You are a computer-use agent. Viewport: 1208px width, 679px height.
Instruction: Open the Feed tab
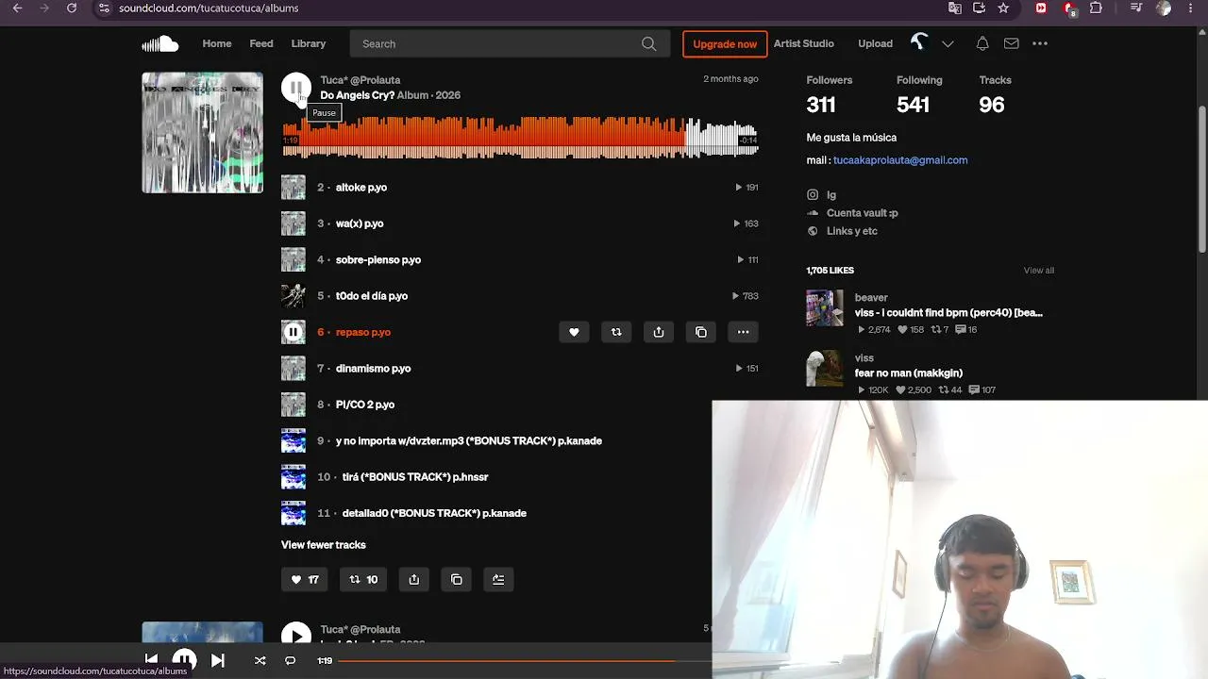[261, 43]
